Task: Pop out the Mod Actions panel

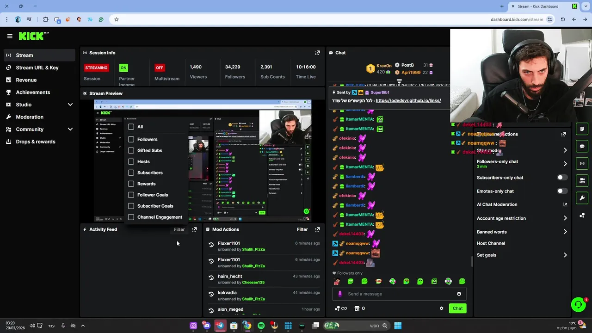Action: (x=317, y=229)
